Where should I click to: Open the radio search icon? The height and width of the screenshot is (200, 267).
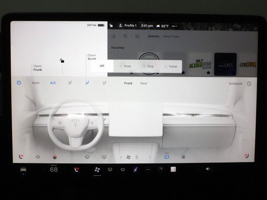125,36
